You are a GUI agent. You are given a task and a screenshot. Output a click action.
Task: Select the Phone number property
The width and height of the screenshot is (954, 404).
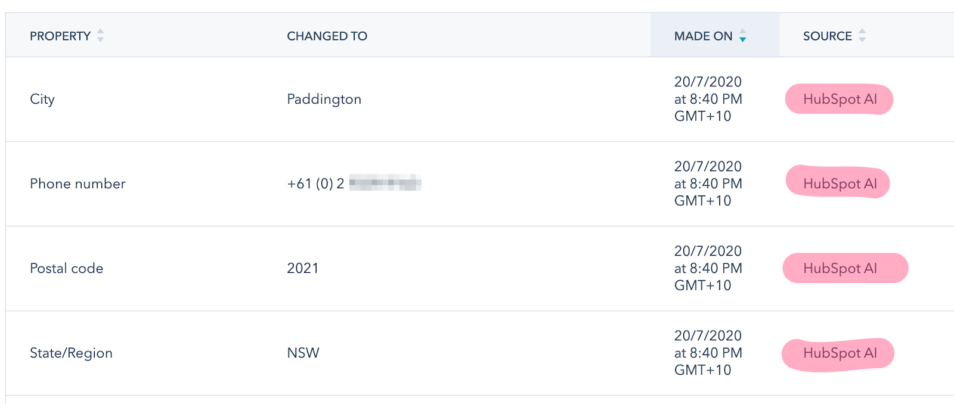78,184
